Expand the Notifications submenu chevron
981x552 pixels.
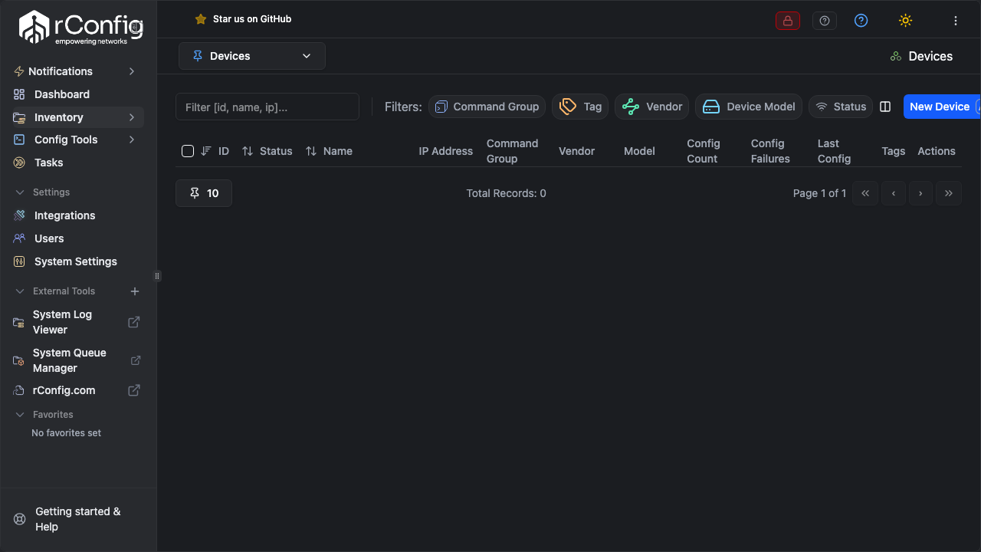132,71
